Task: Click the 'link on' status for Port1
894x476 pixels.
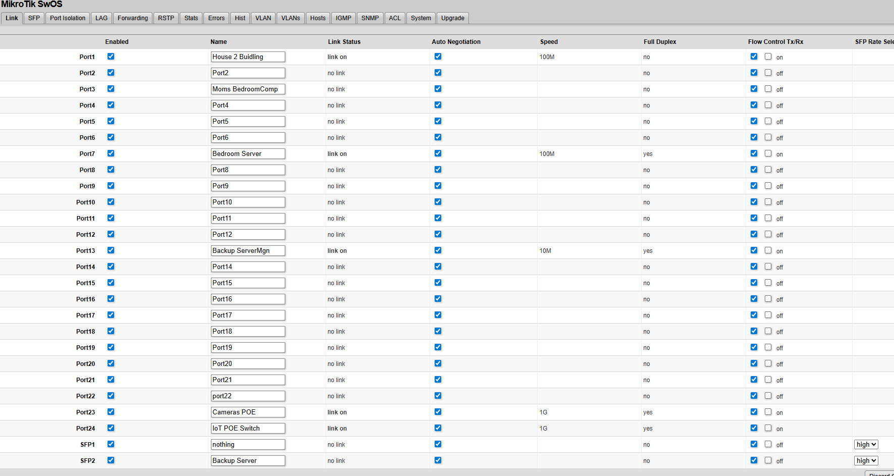Action: pyautogui.click(x=337, y=57)
